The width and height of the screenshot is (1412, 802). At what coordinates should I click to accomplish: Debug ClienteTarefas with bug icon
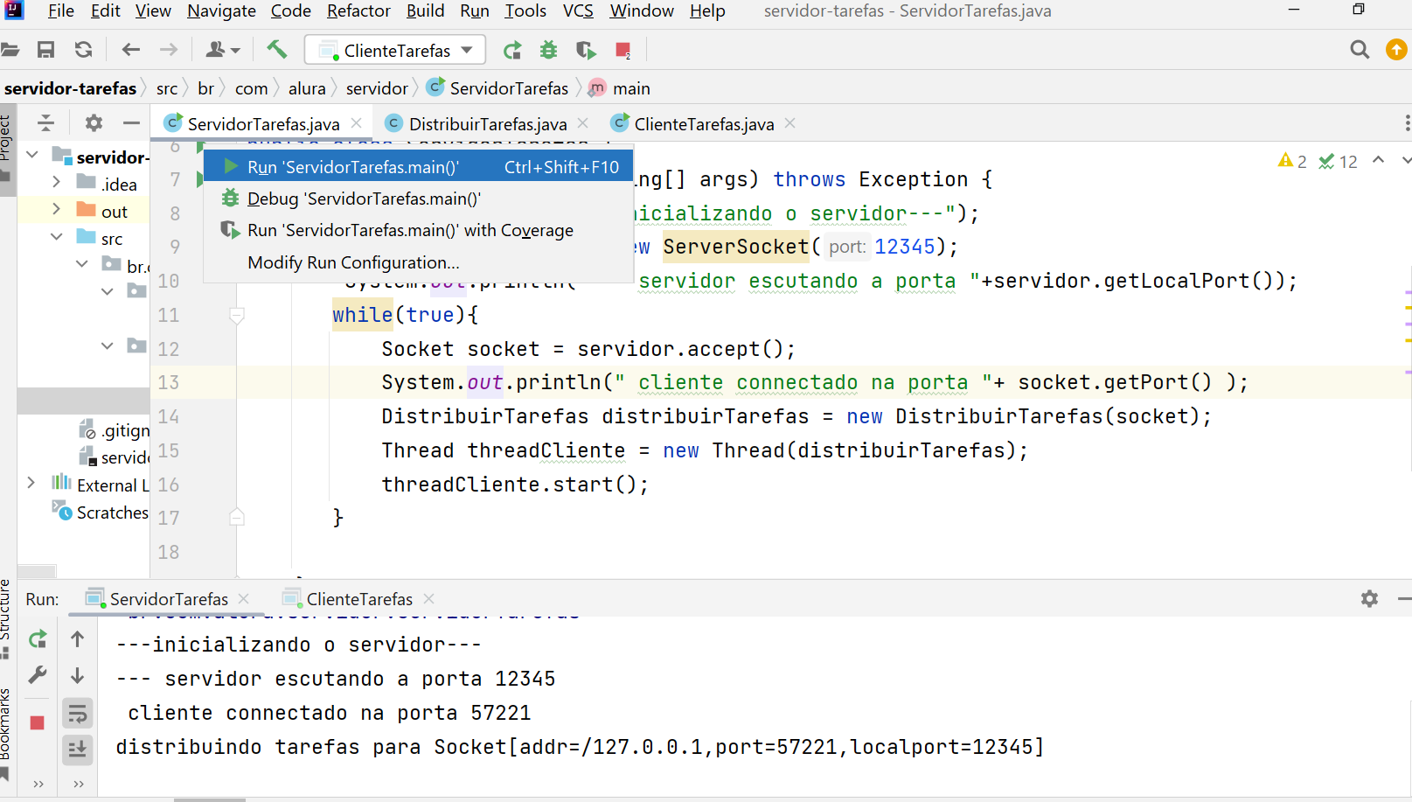[549, 51]
